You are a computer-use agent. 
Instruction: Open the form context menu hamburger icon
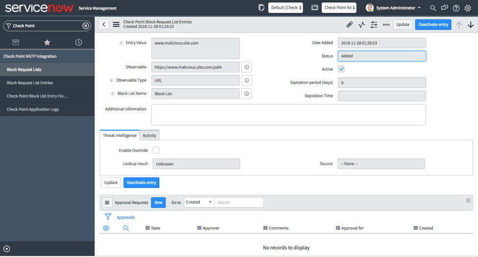(x=116, y=24)
